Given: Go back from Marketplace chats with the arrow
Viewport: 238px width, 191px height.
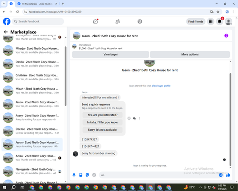Looking at the screenshot, I should [6, 32].
